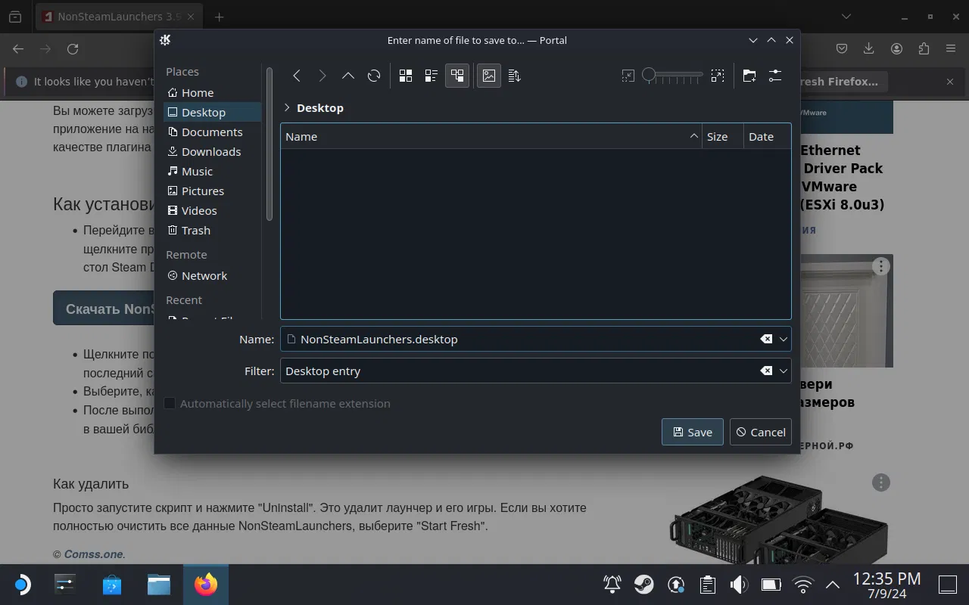Viewport: 969px width, 605px height.
Task: Open Firefox Pocket save icon
Action: (842, 48)
